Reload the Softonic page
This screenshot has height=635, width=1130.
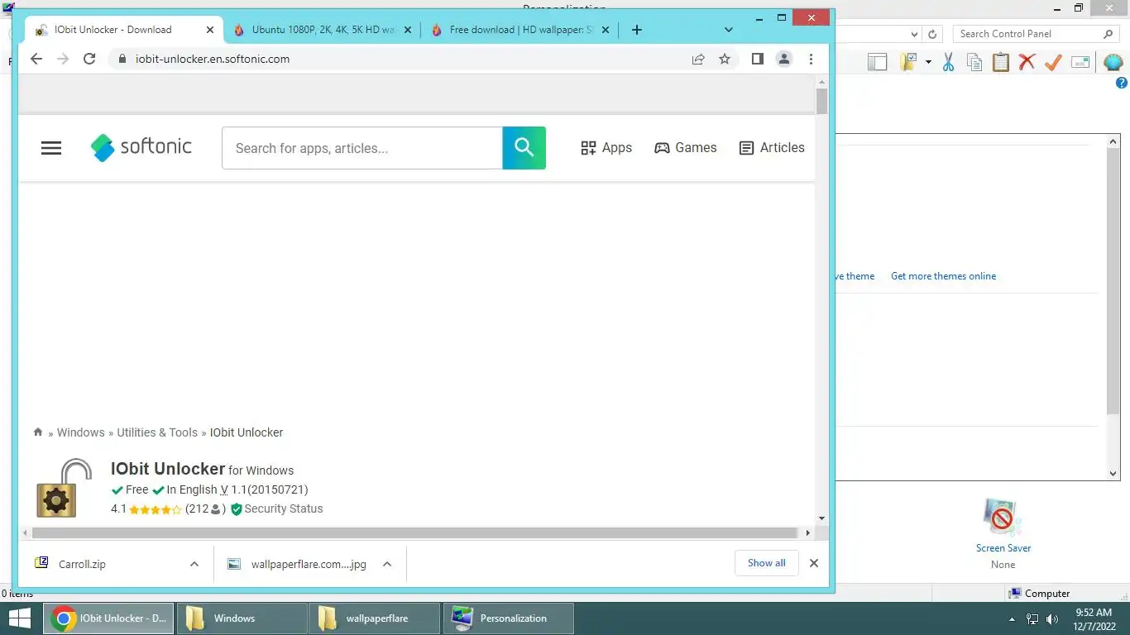click(89, 59)
